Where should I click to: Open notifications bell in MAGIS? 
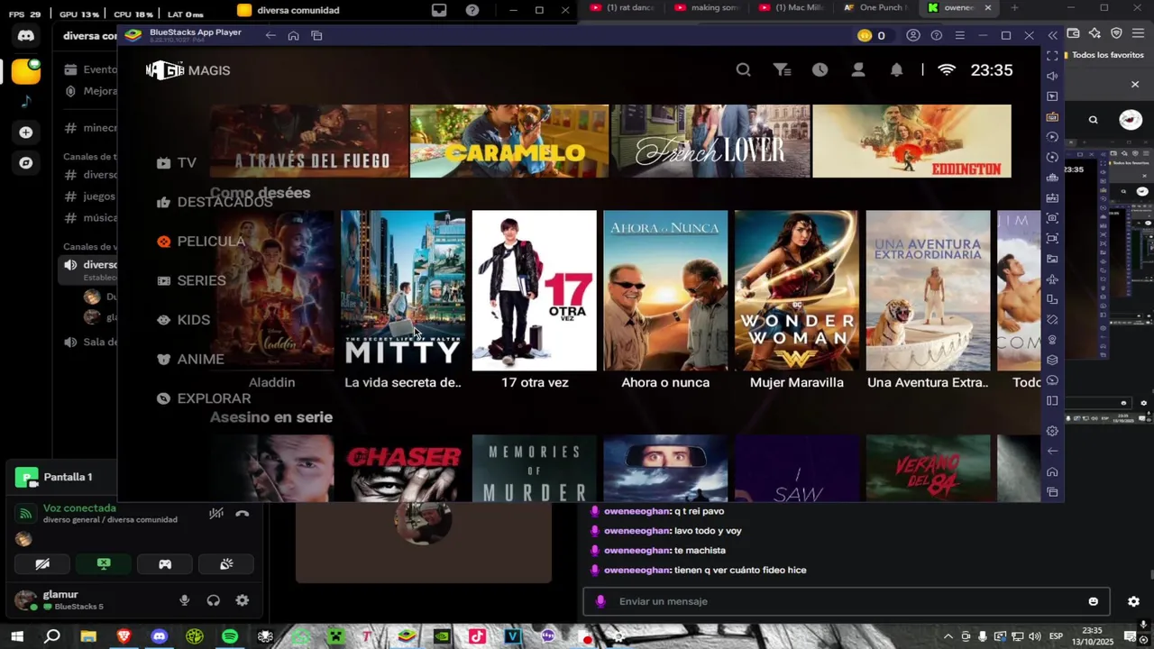pos(896,69)
